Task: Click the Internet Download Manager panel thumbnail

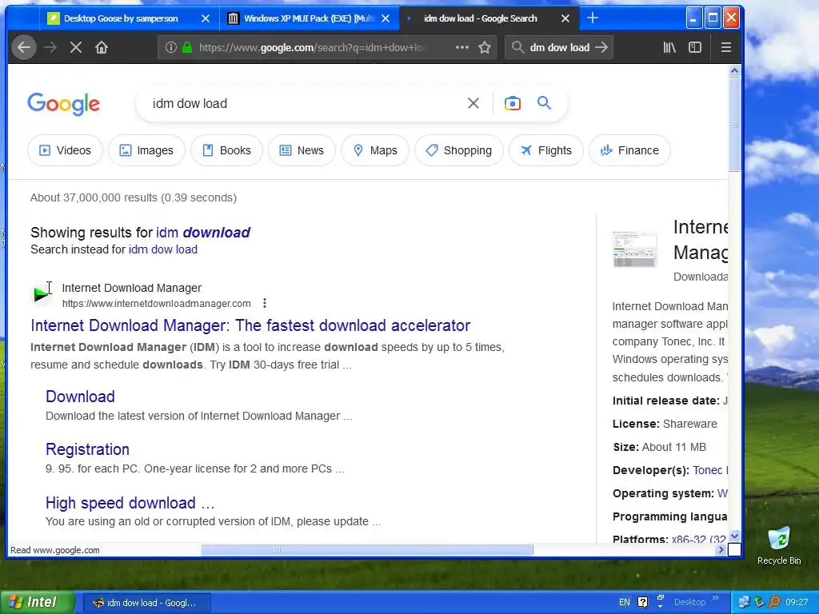Action: (x=634, y=249)
